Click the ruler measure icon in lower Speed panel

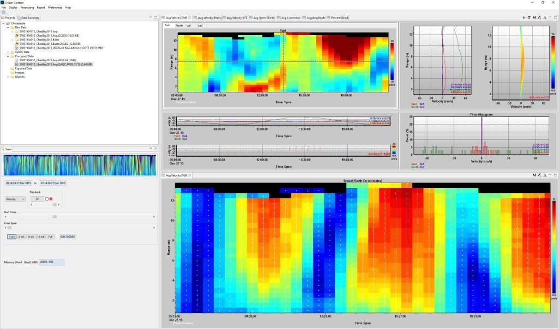pos(539,175)
